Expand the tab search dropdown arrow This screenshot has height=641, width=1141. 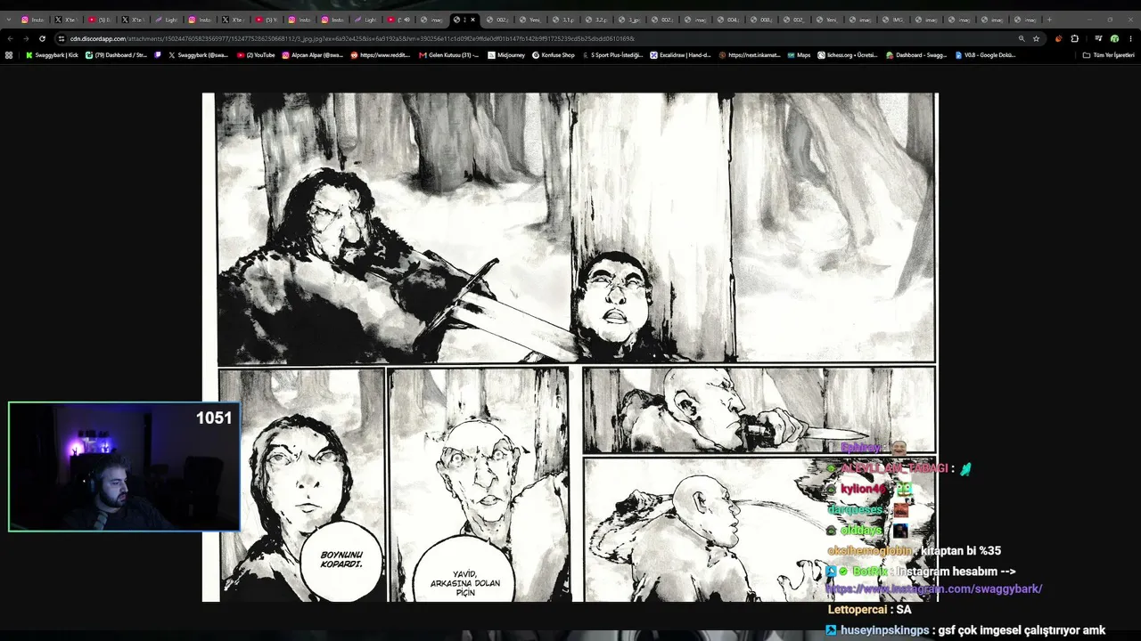click(x=8, y=20)
